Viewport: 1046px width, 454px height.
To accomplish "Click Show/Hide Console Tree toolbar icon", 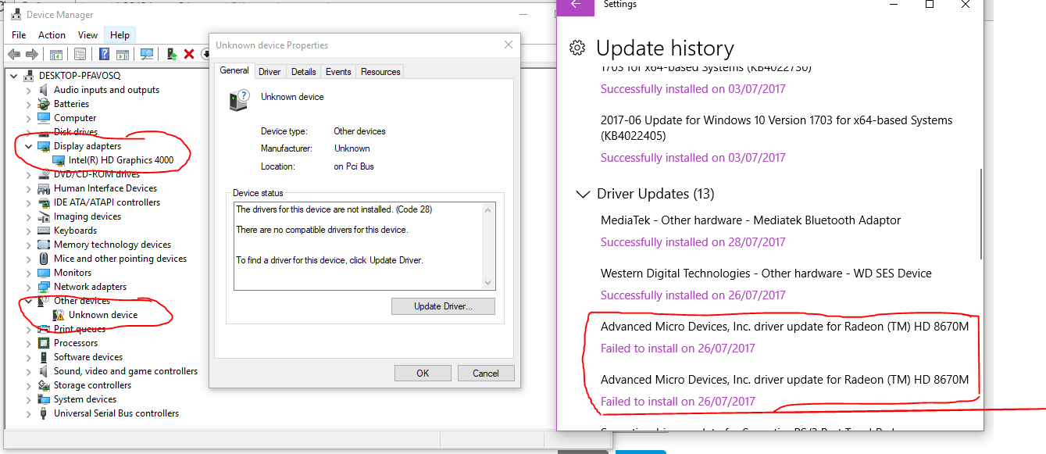I will [55, 54].
